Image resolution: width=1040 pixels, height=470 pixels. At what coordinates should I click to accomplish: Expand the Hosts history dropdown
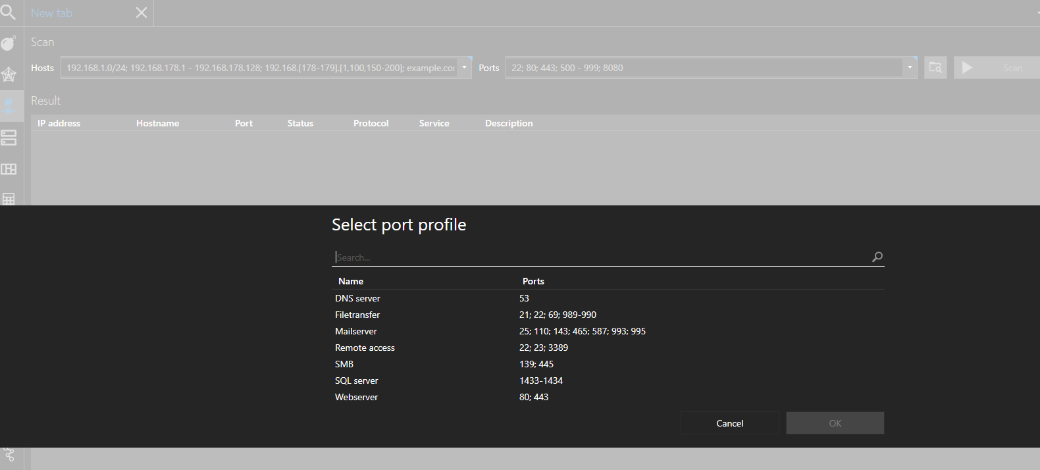tap(464, 68)
